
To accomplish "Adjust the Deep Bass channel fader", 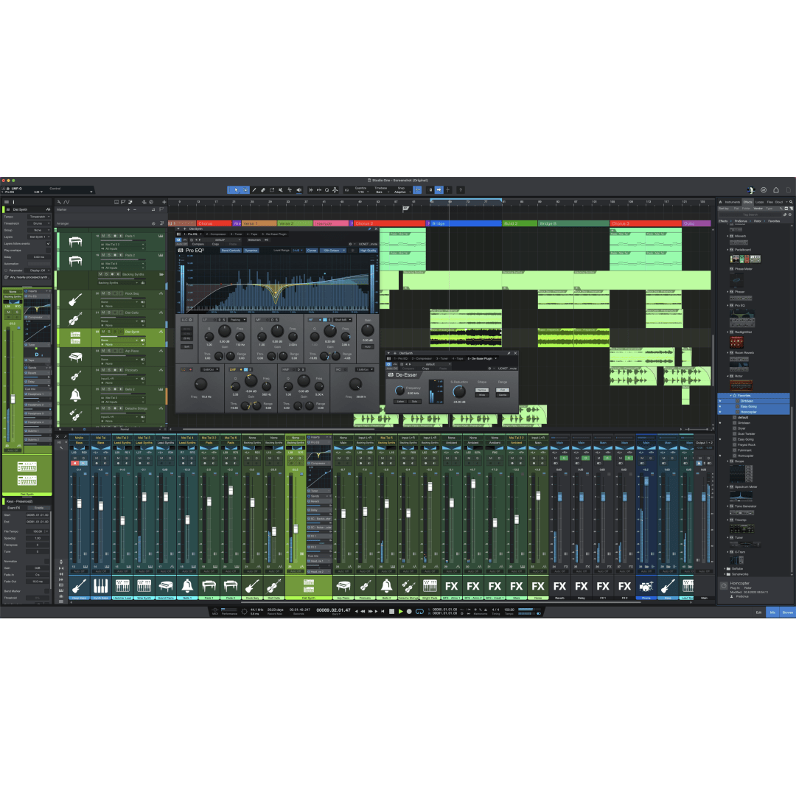I will tap(79, 503).
